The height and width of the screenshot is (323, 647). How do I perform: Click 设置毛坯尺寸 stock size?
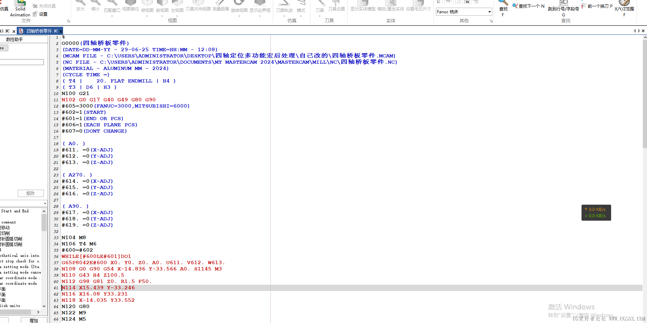pos(418,6)
